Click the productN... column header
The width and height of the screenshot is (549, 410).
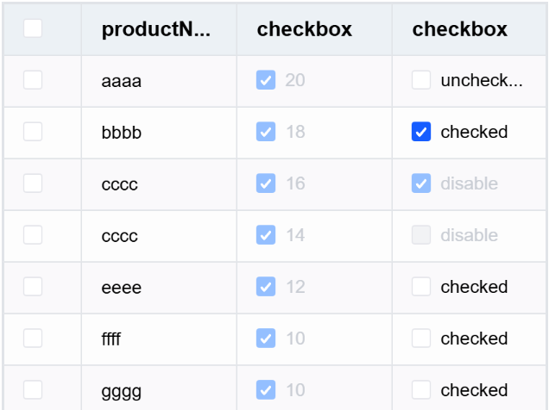point(156,29)
